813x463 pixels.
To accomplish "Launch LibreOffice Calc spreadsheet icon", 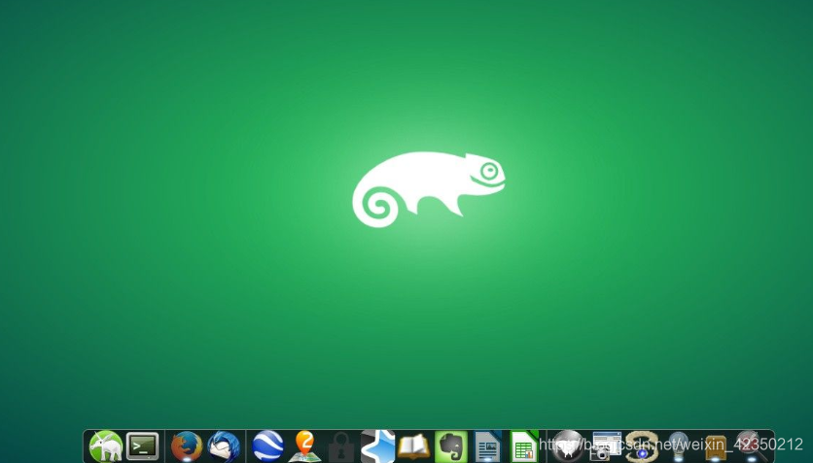I will coord(524,446).
